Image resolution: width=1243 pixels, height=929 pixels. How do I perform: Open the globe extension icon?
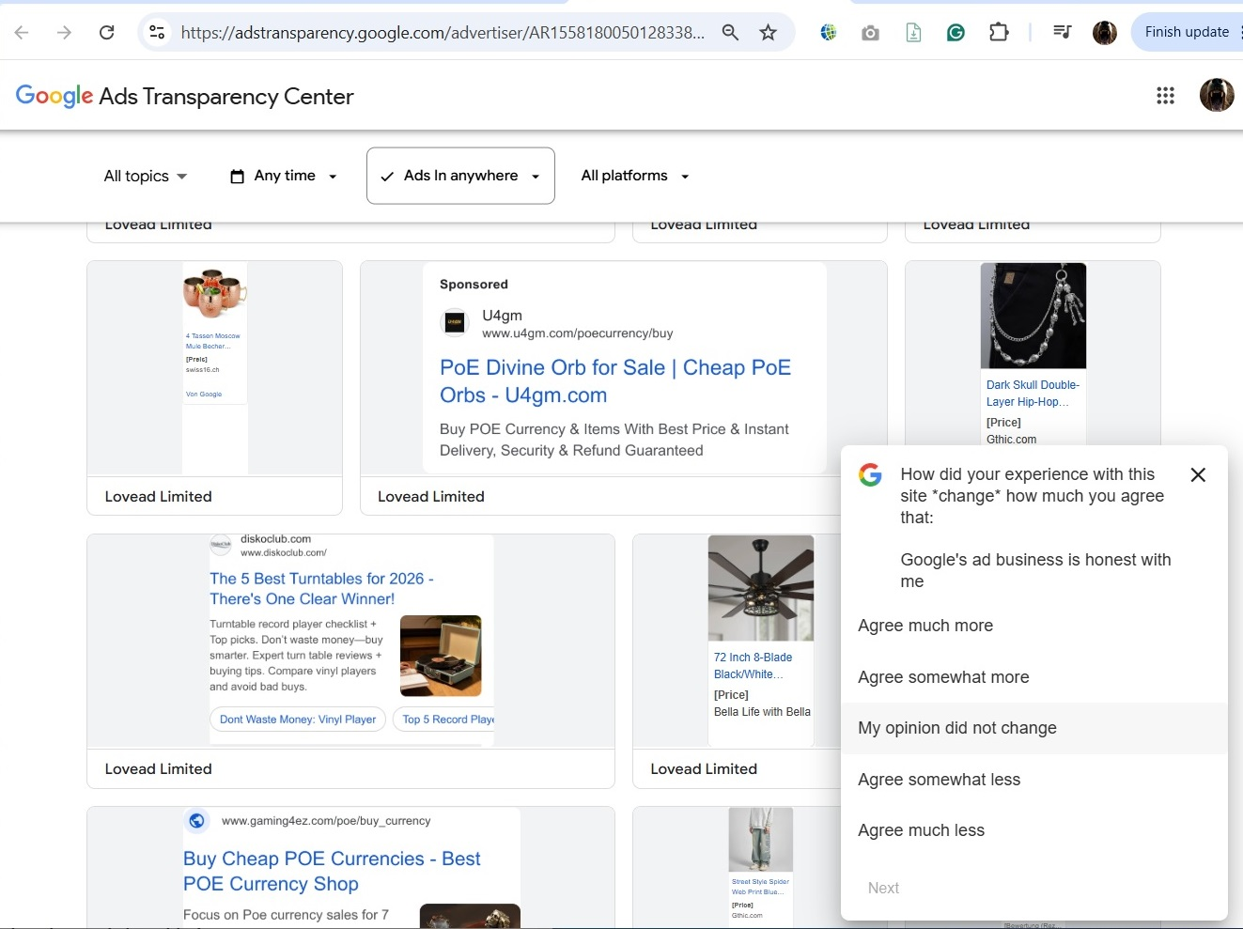pyautogui.click(x=828, y=33)
